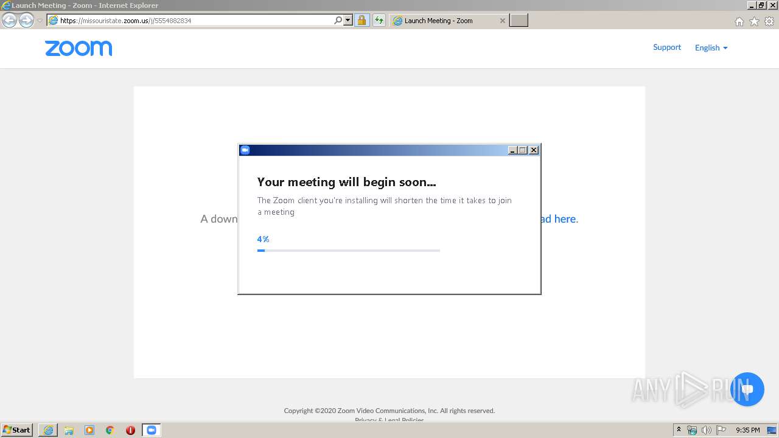The image size is (779, 438).
Task: Open the blue chat help bubble
Action: coord(747,389)
